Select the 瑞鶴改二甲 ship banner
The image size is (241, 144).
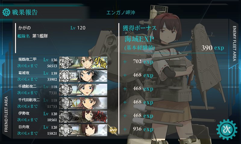coord(83,63)
